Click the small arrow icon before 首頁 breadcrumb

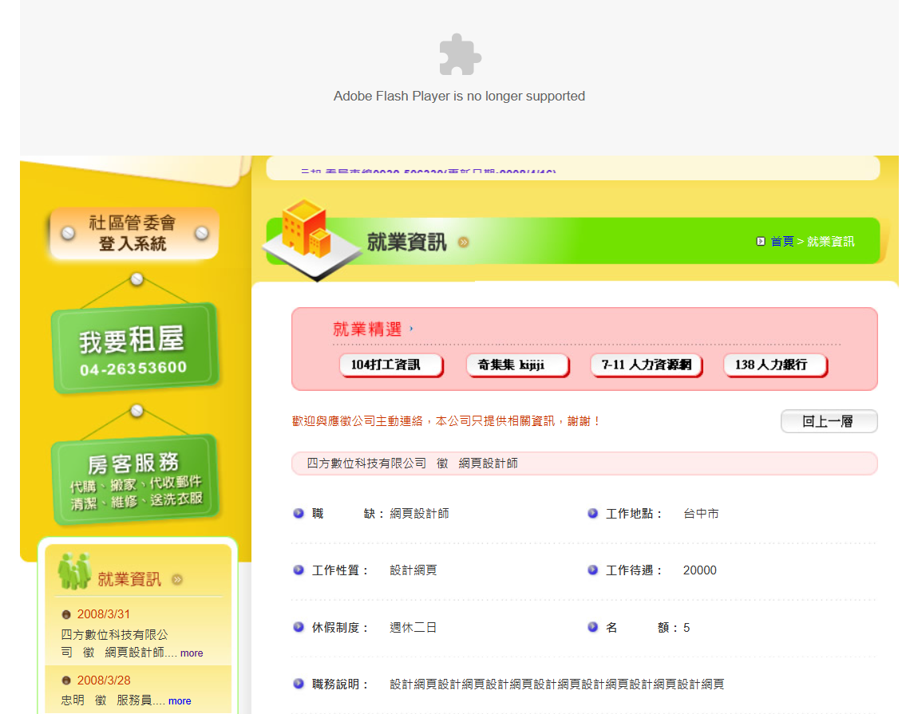[x=760, y=241]
